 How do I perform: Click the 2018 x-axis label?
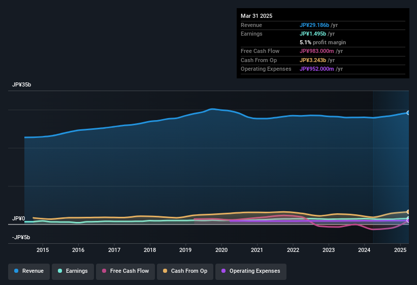point(150,250)
